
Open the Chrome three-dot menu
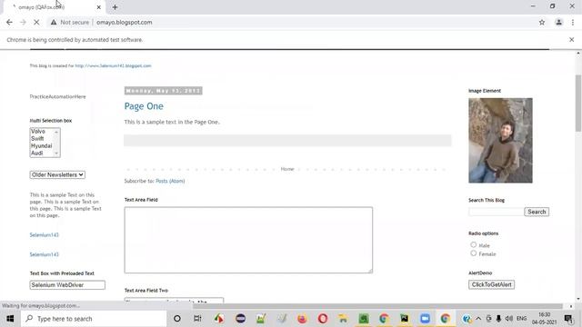(x=573, y=22)
